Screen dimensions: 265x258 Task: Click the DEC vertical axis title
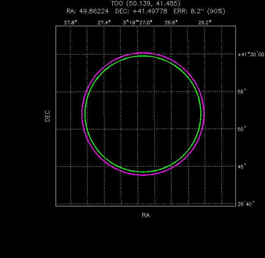point(47,116)
